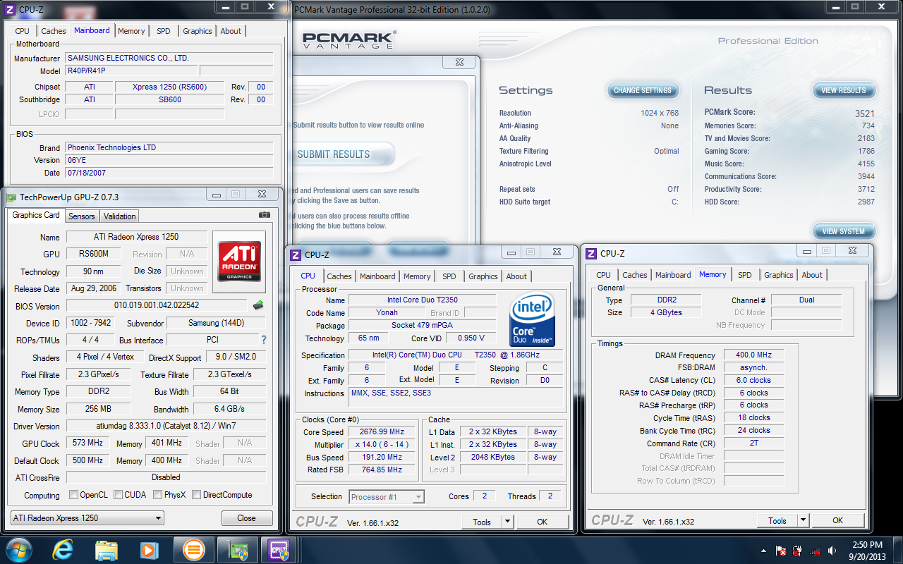Image resolution: width=903 pixels, height=564 pixels.
Task: Toggle the PhysX checkbox
Action: pyautogui.click(x=157, y=495)
